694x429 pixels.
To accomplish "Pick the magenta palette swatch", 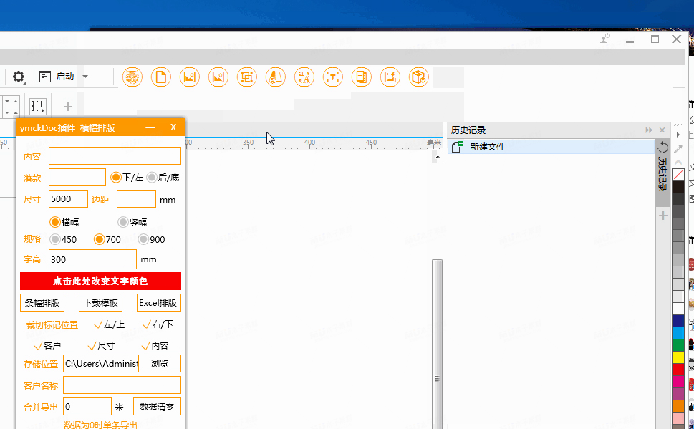I will click(678, 381).
